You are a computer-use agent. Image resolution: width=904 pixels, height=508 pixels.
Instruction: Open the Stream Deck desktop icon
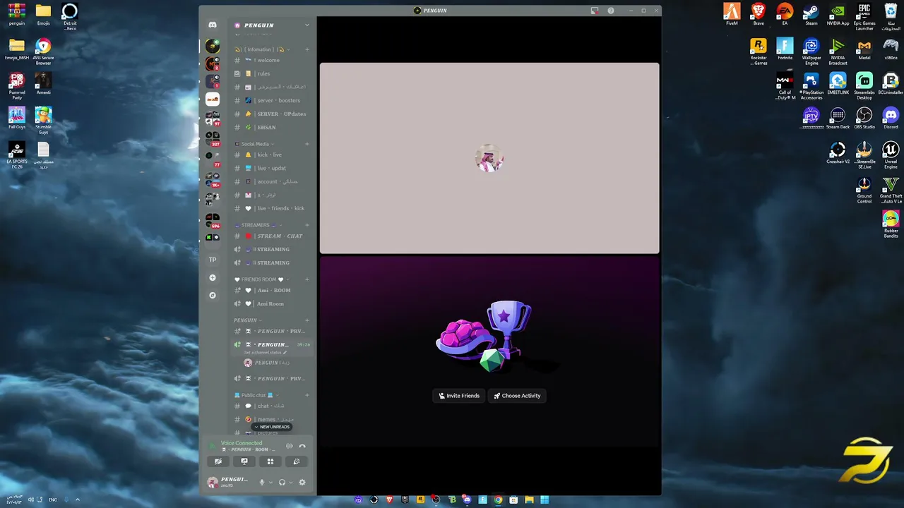click(838, 118)
